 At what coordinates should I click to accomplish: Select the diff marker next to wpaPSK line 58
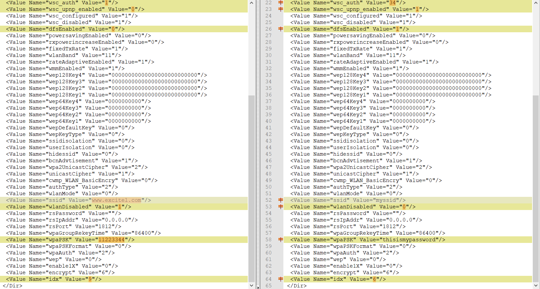280,240
